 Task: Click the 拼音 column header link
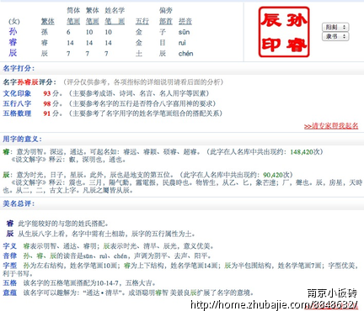(x=185, y=21)
